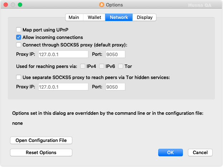
Task: Enable separate SOCKS5 proxy for Tor hidden services
Action: [19, 78]
